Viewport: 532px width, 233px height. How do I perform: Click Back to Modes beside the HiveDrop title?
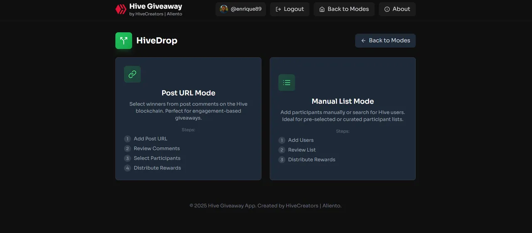pos(385,41)
